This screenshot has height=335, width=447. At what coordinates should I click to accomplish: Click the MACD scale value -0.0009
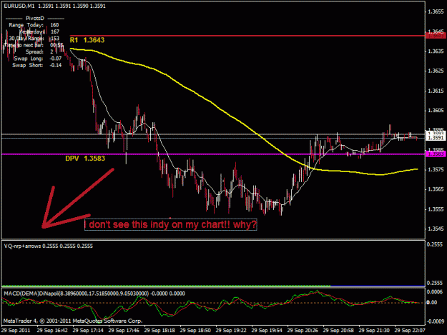tap(435, 321)
